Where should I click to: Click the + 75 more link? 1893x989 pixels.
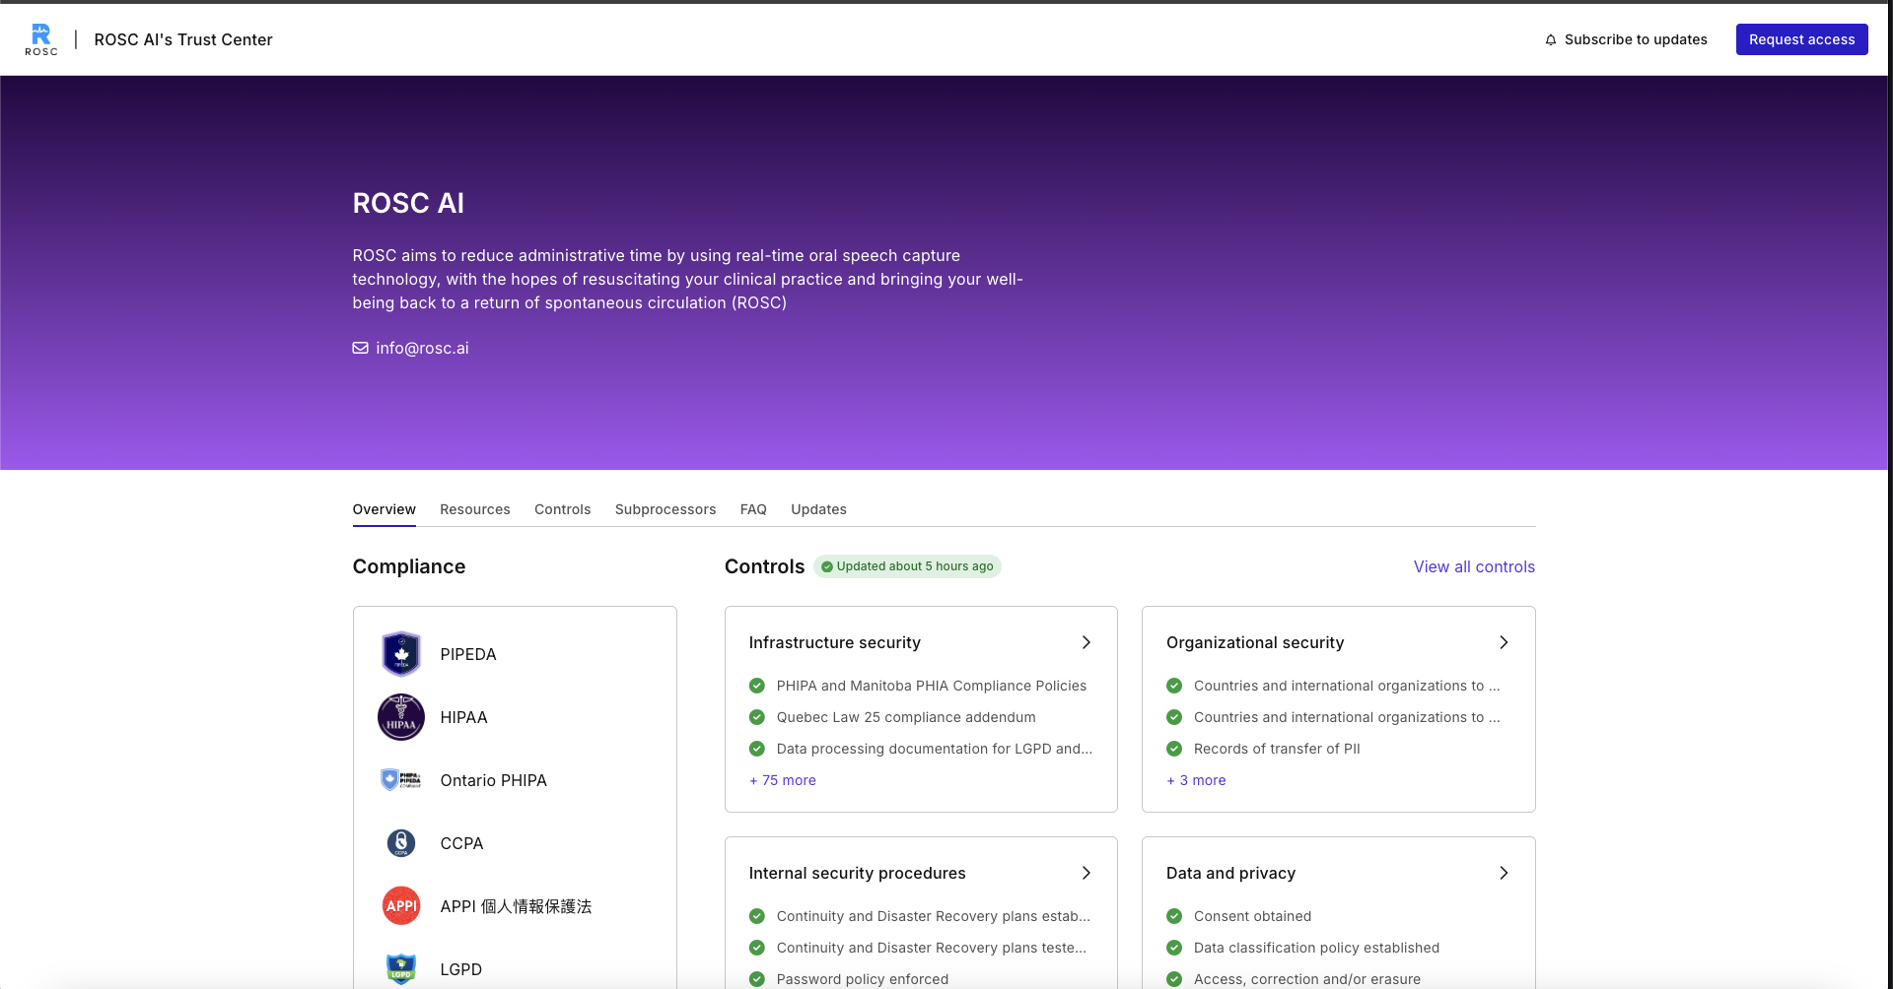point(782,780)
